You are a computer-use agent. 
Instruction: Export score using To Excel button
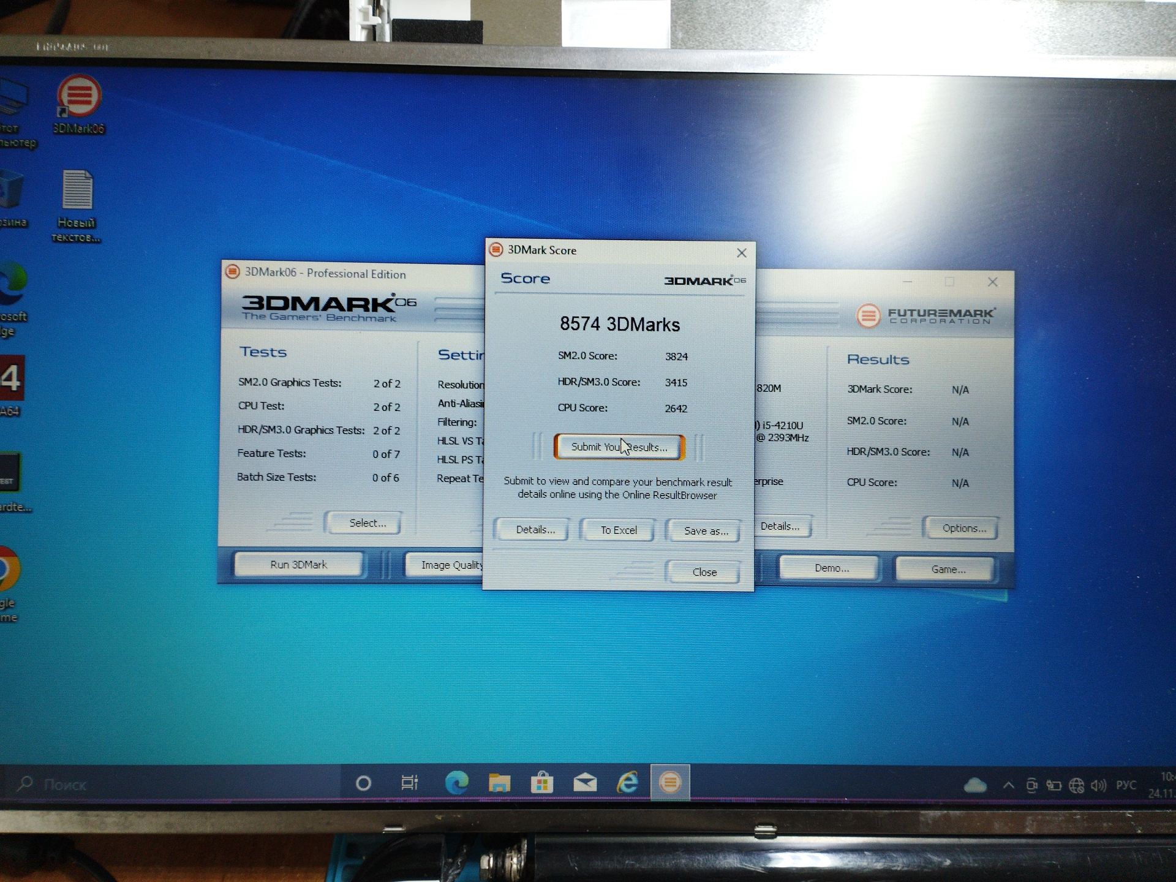[x=619, y=530]
